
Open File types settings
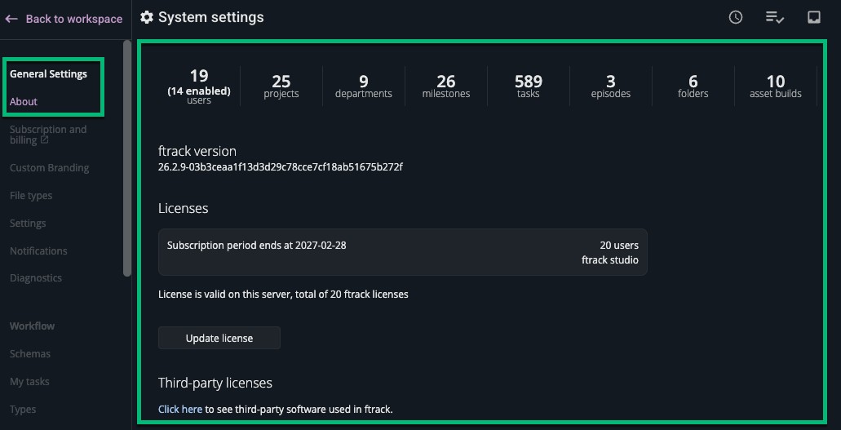[x=31, y=196]
